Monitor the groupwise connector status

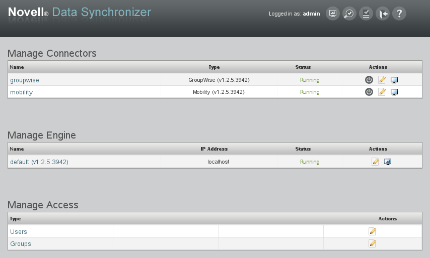click(x=394, y=80)
